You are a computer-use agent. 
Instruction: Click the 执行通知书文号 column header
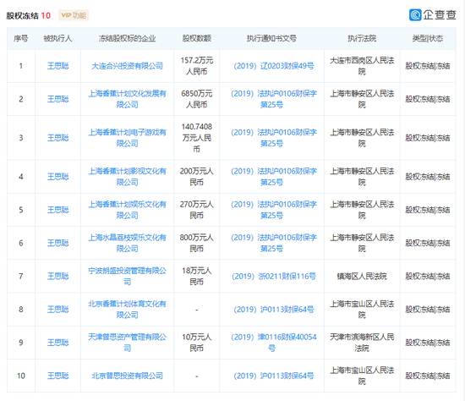pyautogui.click(x=271, y=38)
